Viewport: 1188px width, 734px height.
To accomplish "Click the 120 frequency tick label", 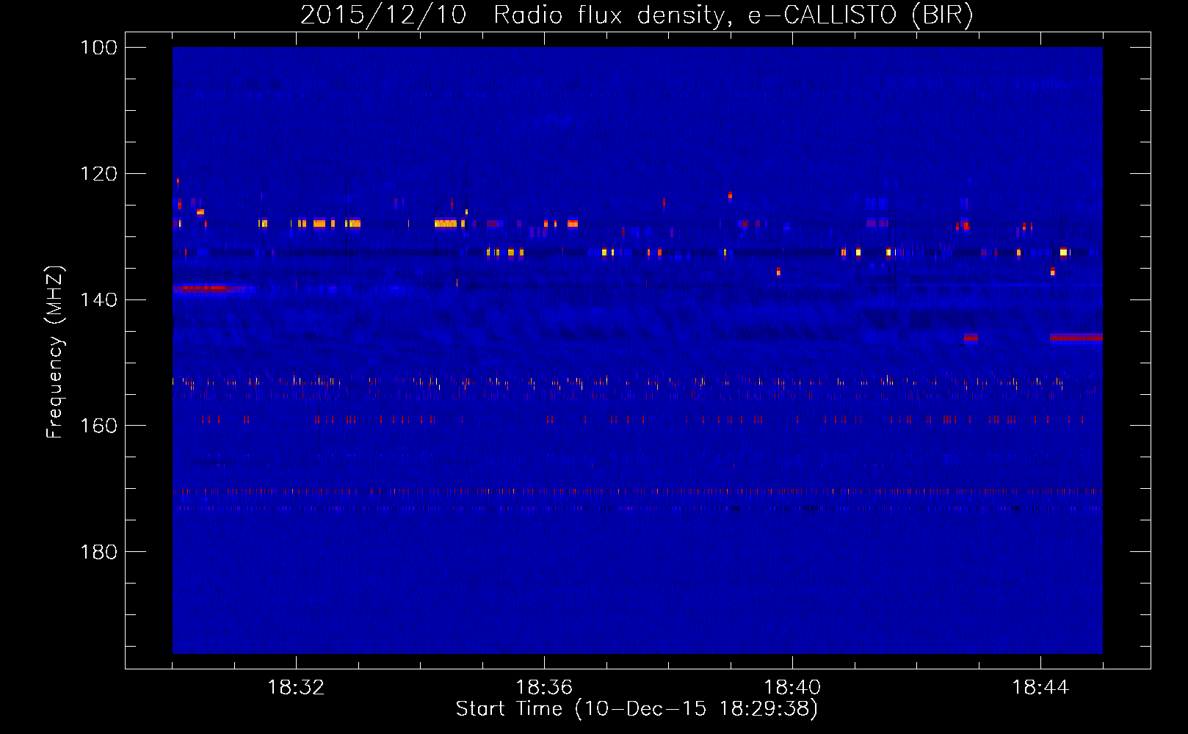I will click(98, 174).
